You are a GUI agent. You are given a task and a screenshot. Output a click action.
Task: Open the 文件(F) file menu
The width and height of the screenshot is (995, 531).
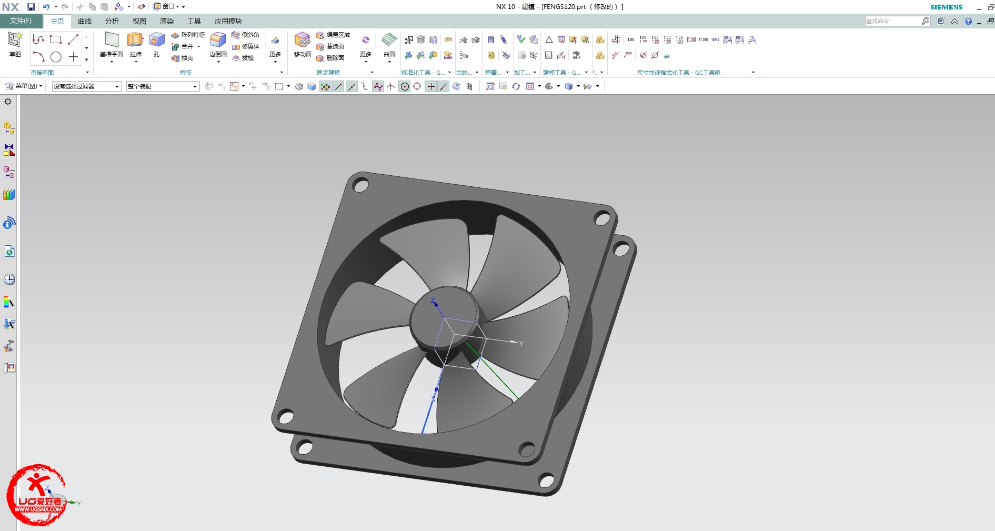pos(21,21)
